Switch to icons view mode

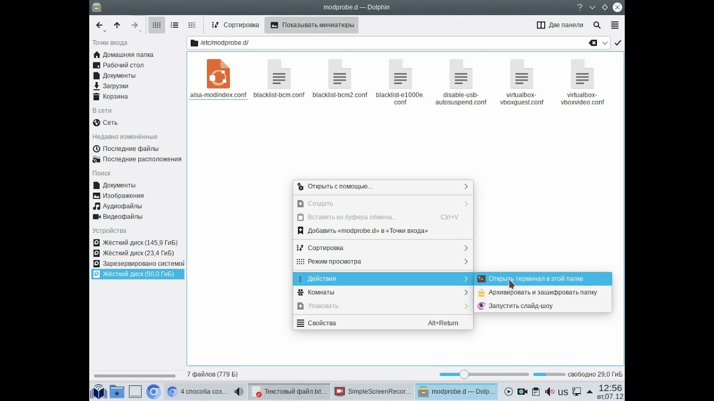point(157,25)
